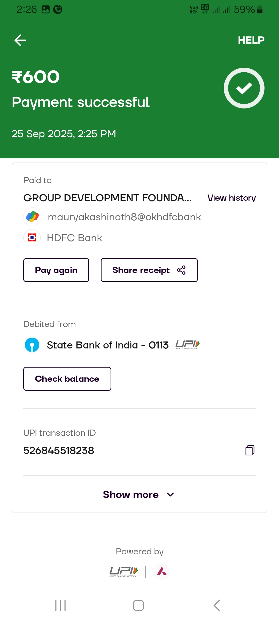Tap the payee name GROUP DEVELOPMENT FOUNDA...
The width and height of the screenshot is (279, 622).
pyautogui.click(x=107, y=198)
